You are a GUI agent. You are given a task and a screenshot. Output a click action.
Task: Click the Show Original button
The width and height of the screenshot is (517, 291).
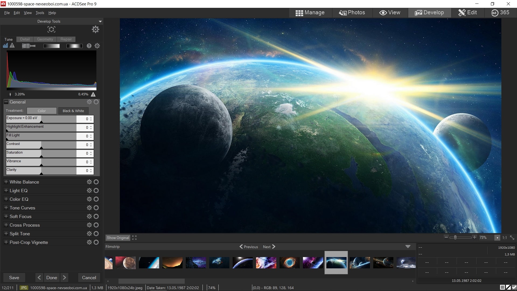pyautogui.click(x=118, y=238)
